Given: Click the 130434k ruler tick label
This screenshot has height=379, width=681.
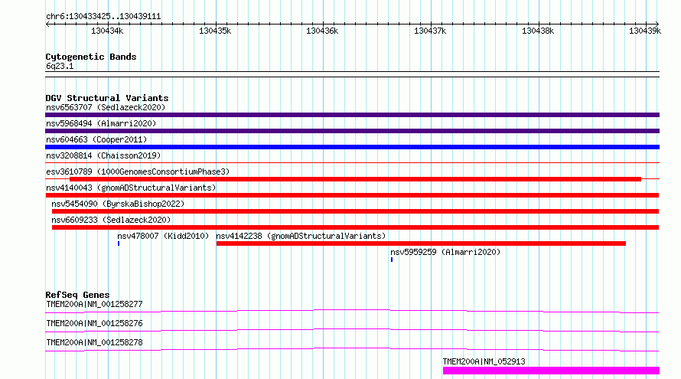Looking at the screenshot, I should 107,31.
